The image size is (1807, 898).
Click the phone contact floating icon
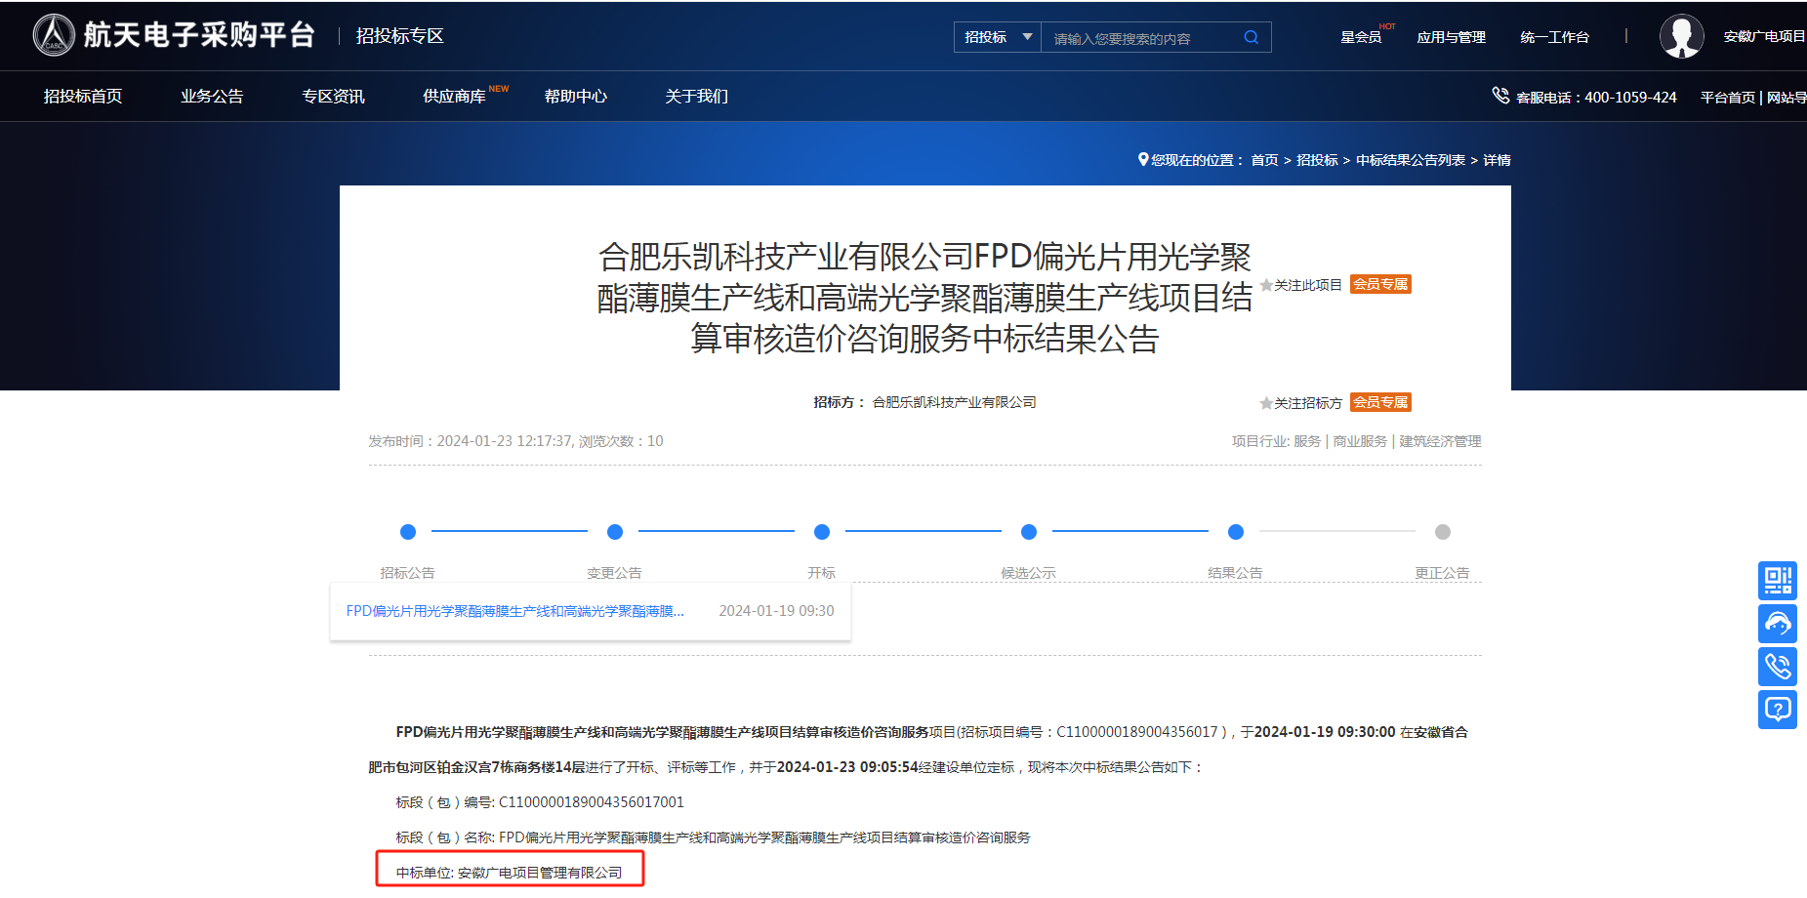point(1777,667)
